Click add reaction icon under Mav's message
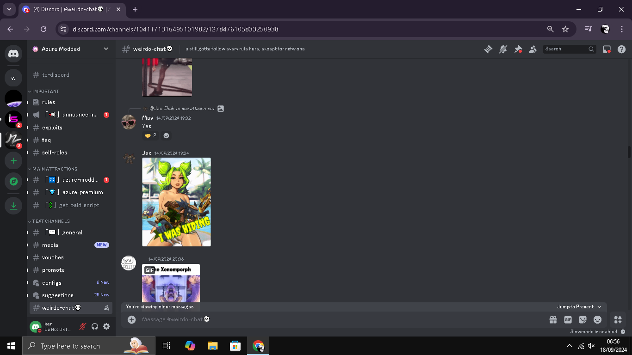The width and height of the screenshot is (632, 355). click(x=166, y=135)
